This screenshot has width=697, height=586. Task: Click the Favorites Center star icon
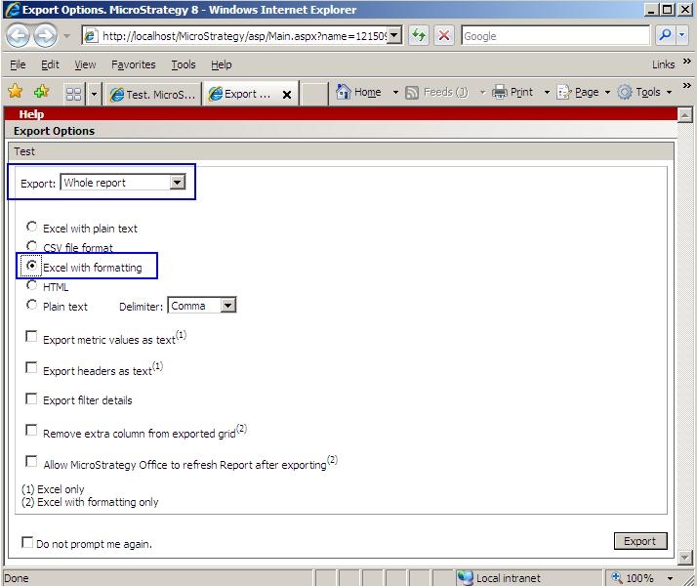[16, 92]
